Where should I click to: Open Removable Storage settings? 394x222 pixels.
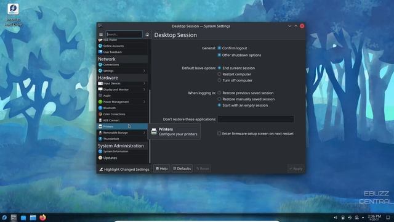click(x=123, y=133)
